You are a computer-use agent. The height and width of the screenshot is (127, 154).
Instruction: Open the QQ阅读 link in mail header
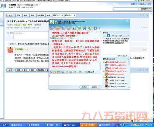point(30,8)
